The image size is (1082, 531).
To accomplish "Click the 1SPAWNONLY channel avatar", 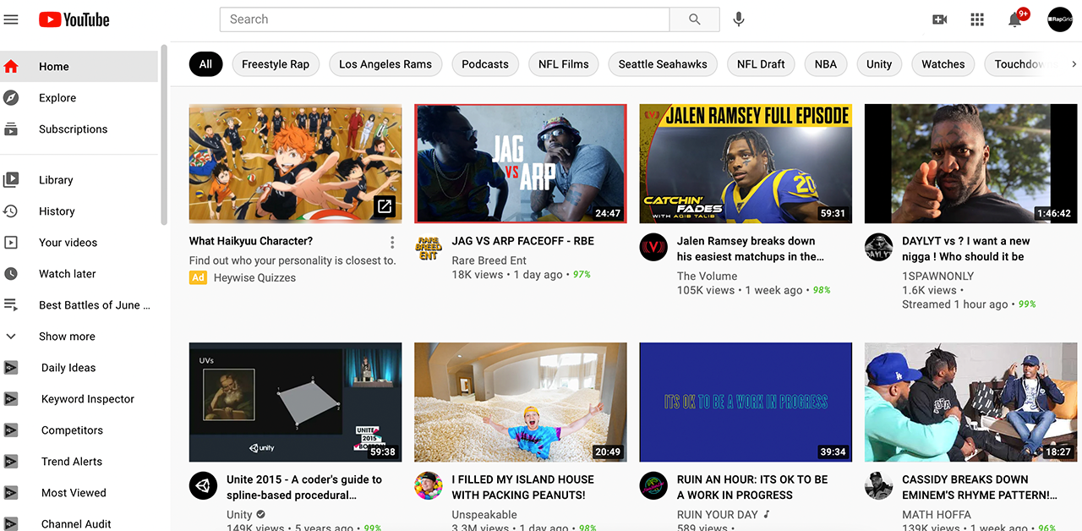I will [879, 248].
